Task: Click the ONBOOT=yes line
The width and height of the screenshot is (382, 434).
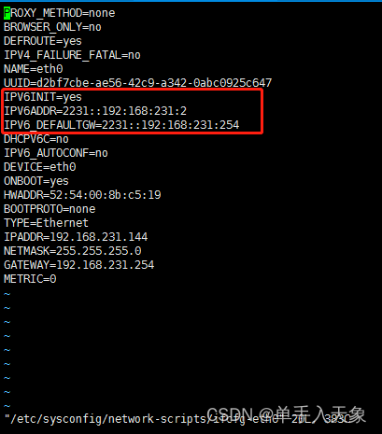Action: (x=36, y=181)
